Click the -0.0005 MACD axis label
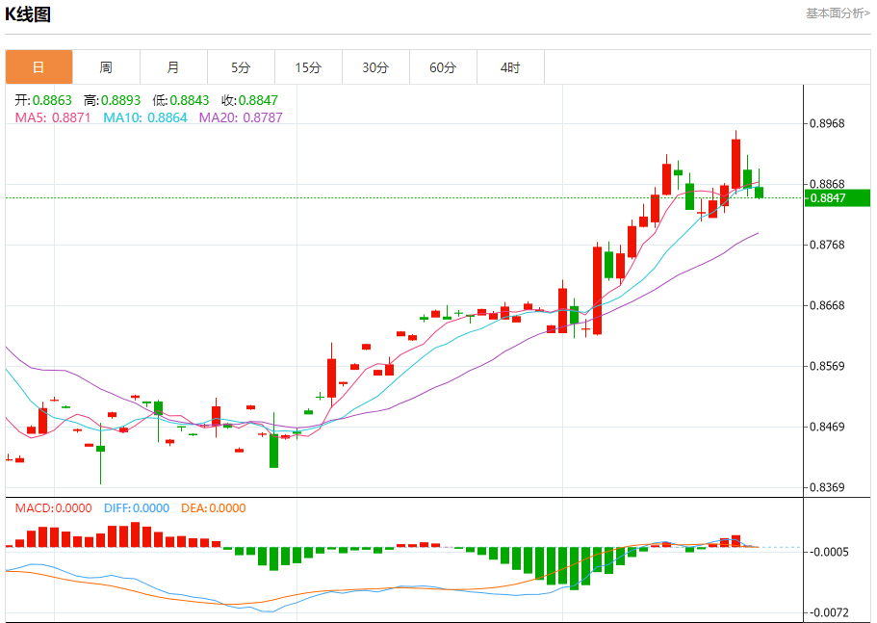Image resolution: width=877 pixels, height=623 pixels. (x=829, y=552)
